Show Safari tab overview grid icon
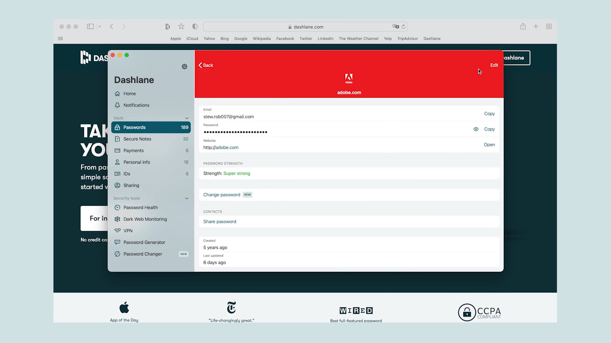Image resolution: width=611 pixels, height=343 pixels. click(x=549, y=27)
